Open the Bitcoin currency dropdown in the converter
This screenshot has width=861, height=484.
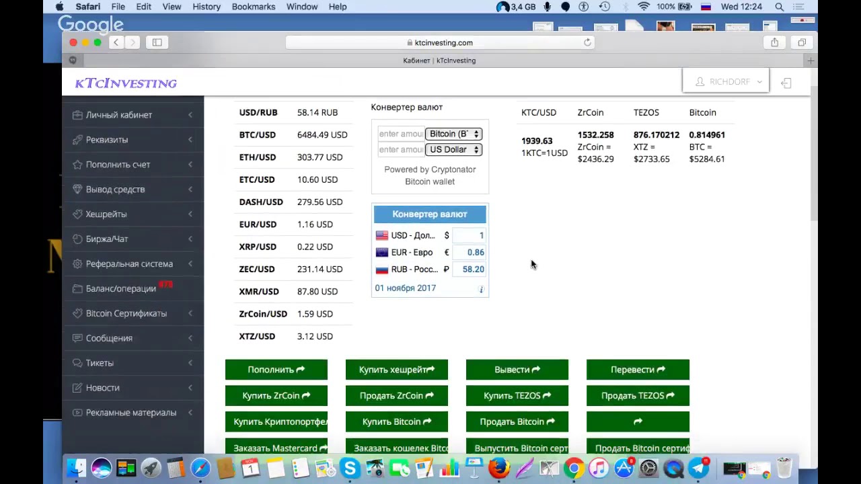pyautogui.click(x=453, y=134)
